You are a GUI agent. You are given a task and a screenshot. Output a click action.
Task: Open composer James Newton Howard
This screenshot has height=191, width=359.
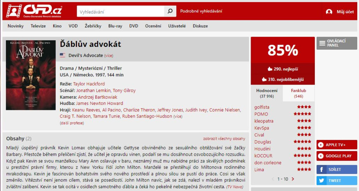tap(100, 103)
